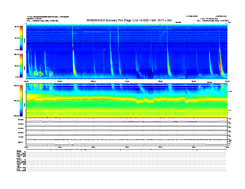Click the 10 label on TNR right axis
245x189 pixels.
[x=230, y=111]
